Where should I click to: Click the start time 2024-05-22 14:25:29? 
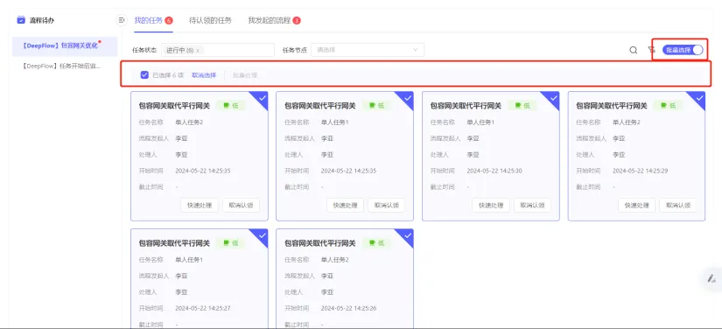point(641,171)
